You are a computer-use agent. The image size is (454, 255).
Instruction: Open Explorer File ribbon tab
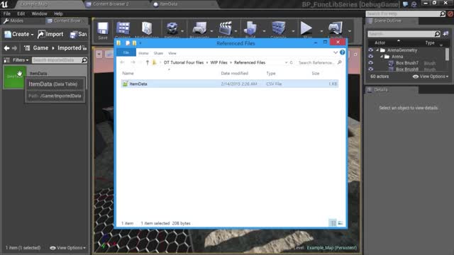tap(126, 52)
